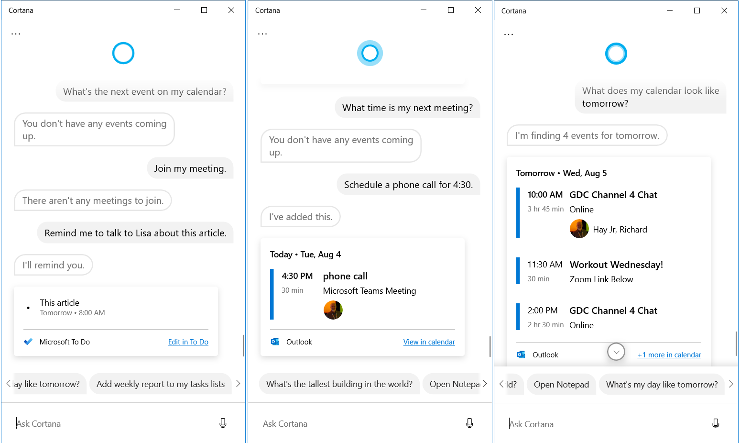The height and width of the screenshot is (443, 740).
Task: Open the ellipsis menu in the third window
Action: pyautogui.click(x=508, y=33)
